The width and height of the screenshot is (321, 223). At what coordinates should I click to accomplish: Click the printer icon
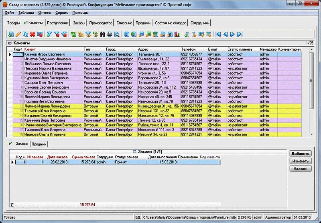110,34
